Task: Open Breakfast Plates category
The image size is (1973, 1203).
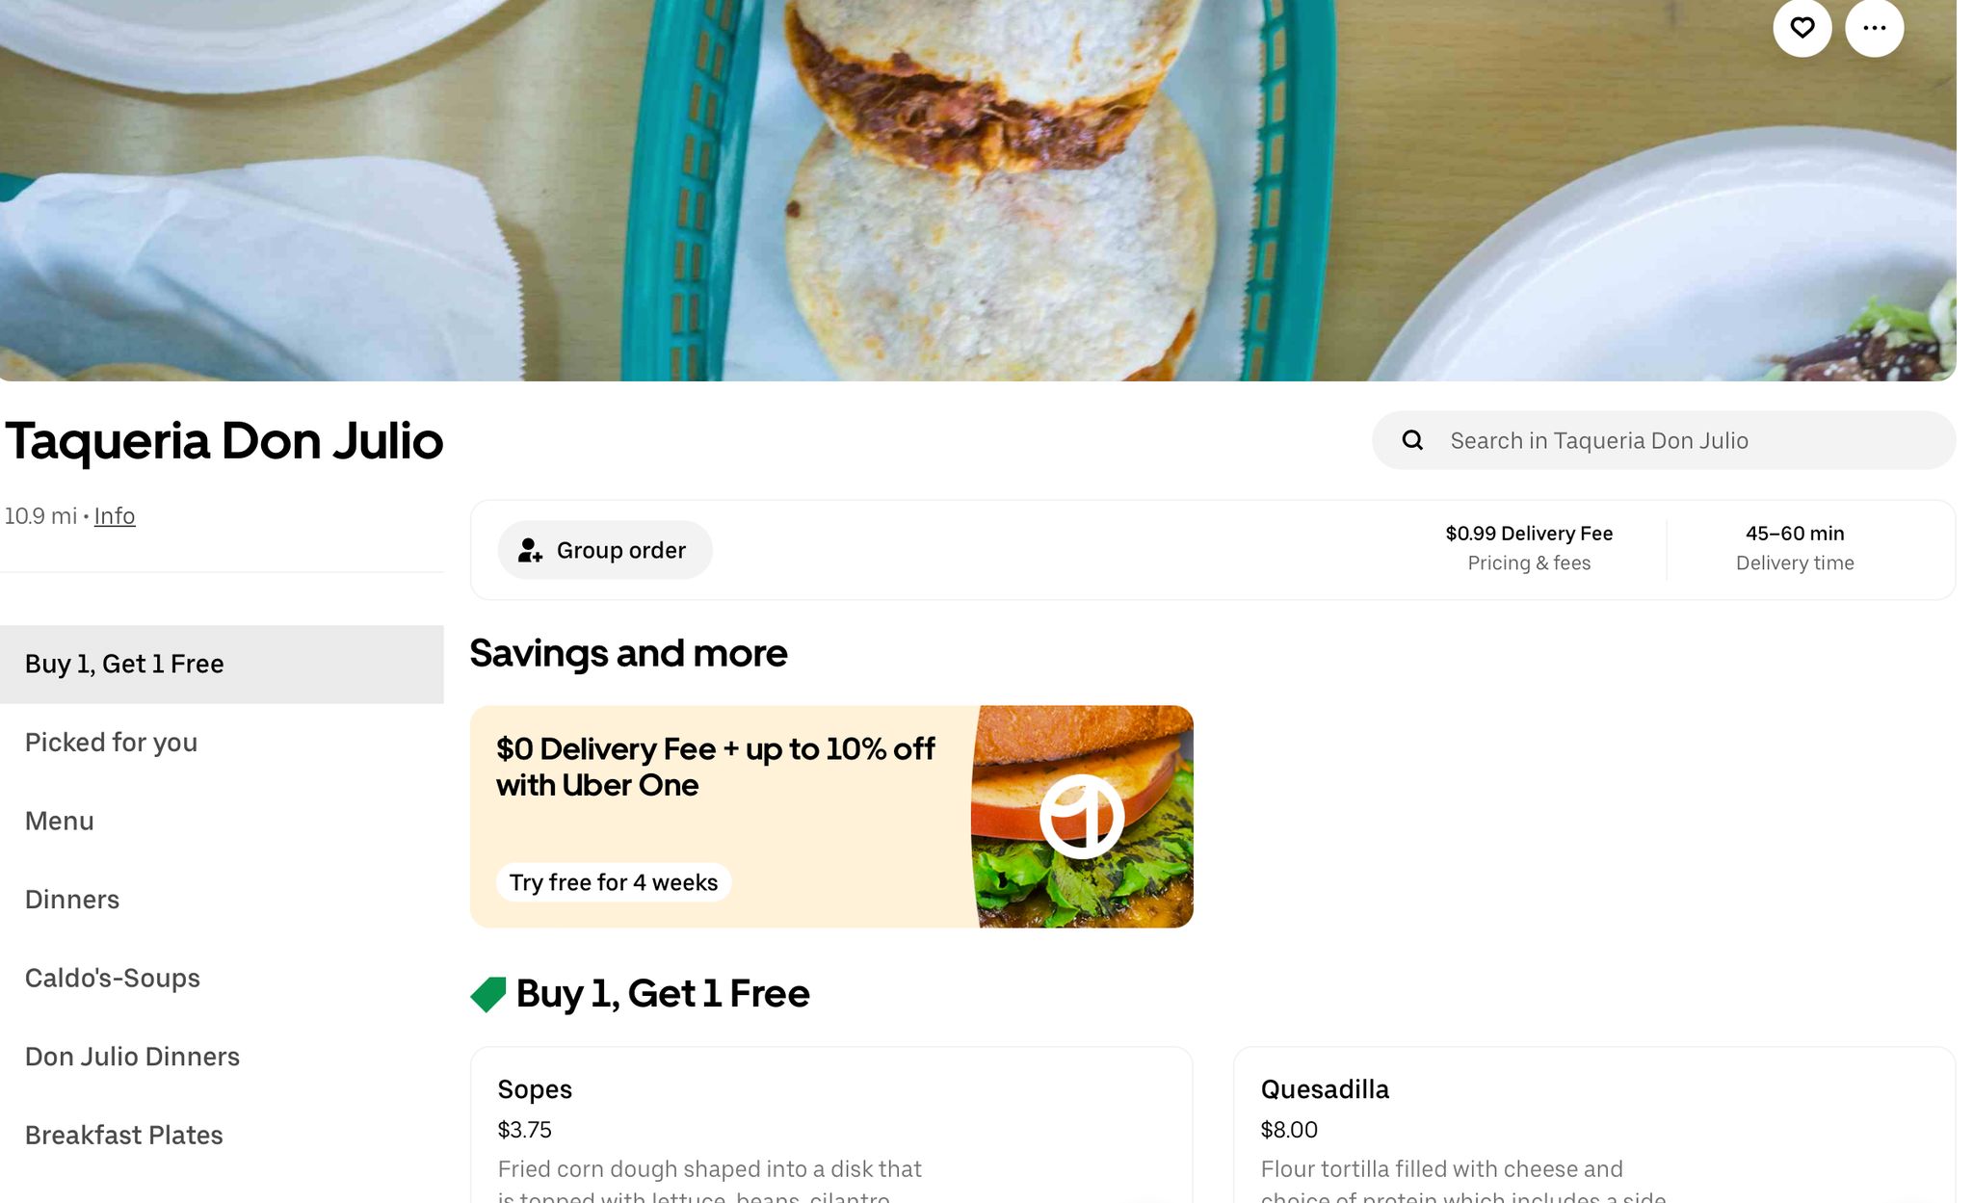Action: pos(222,1135)
